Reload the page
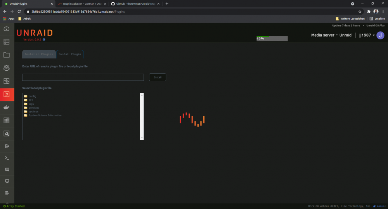Viewport: 388px width, 209px height. coord(19,12)
